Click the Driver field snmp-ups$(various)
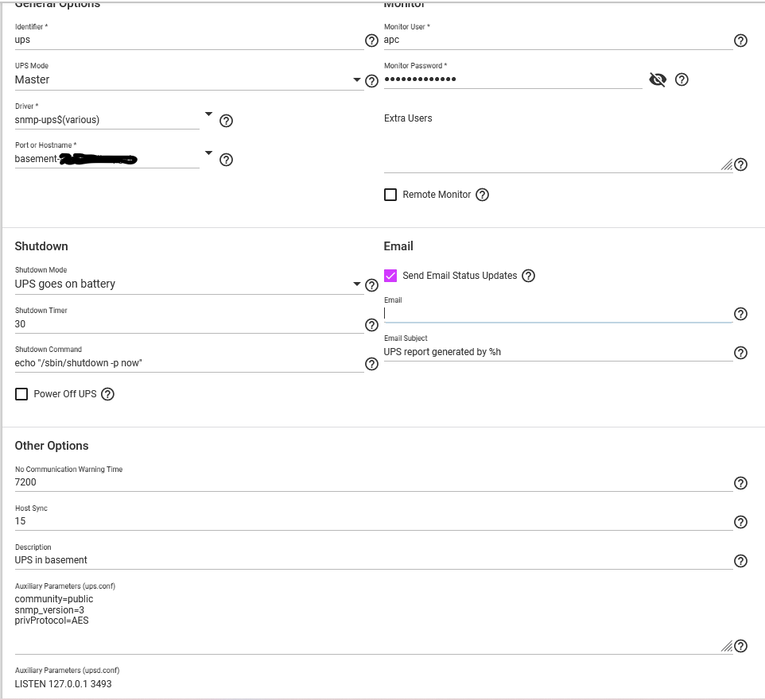Viewport: 765px width, 700px height. [x=107, y=121]
